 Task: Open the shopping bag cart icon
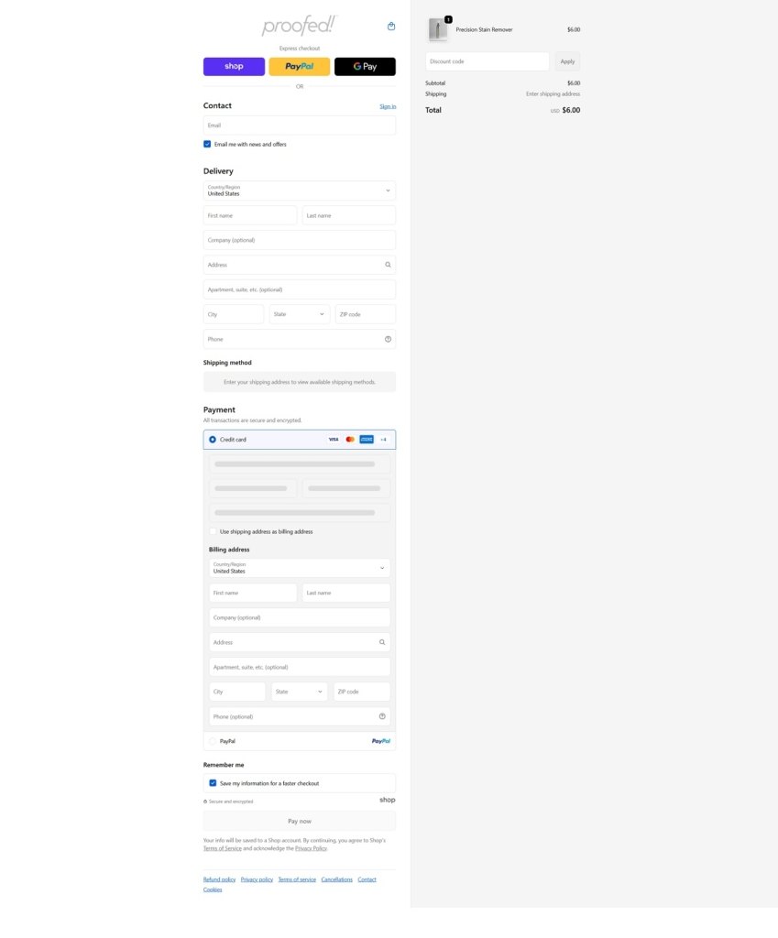[391, 27]
